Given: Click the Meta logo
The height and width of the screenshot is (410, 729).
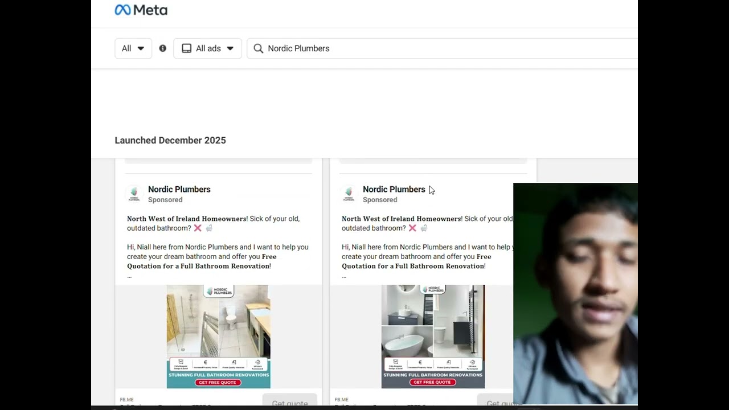Looking at the screenshot, I should click(x=141, y=10).
